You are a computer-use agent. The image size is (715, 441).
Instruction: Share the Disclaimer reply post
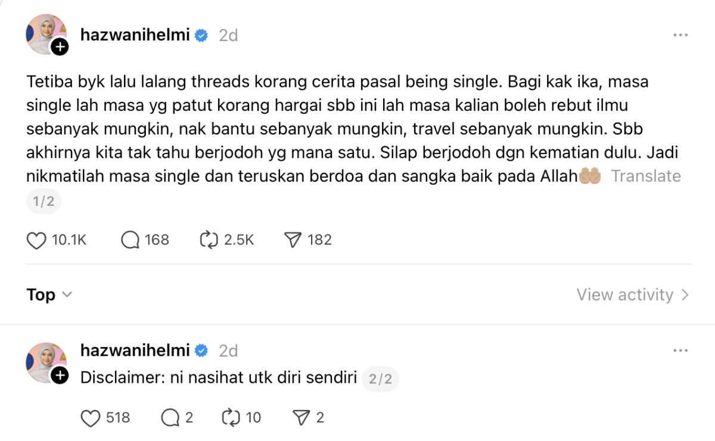coord(301,418)
